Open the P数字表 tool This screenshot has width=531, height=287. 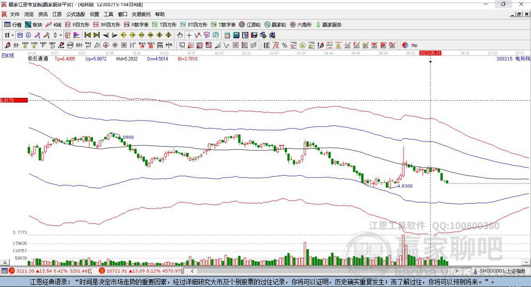(136, 25)
